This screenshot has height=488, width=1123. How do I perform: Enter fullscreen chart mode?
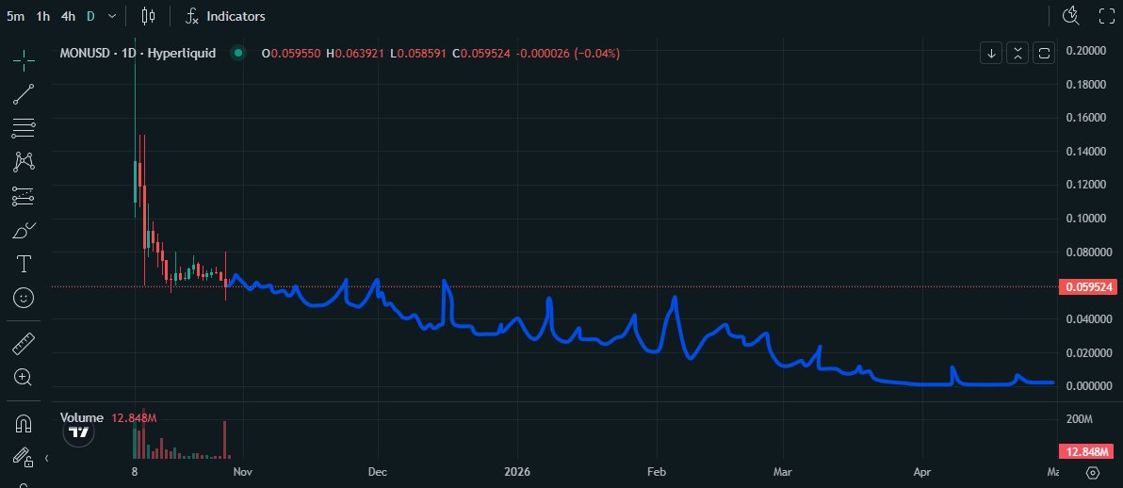tap(1107, 15)
